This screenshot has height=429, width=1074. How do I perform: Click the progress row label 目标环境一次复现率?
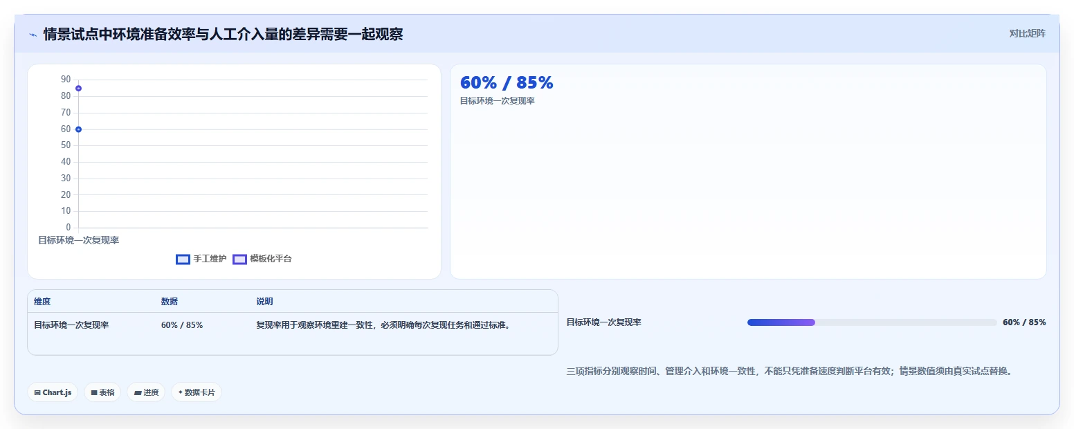604,322
